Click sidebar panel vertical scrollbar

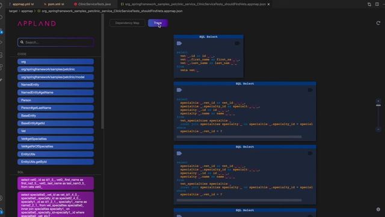pyautogui.click(x=102, y=71)
